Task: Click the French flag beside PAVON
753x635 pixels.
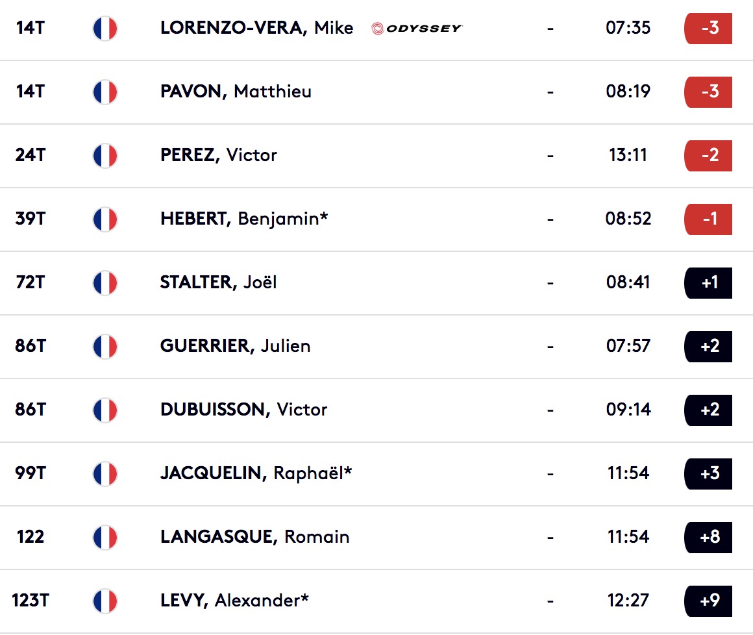Action: 105,92
